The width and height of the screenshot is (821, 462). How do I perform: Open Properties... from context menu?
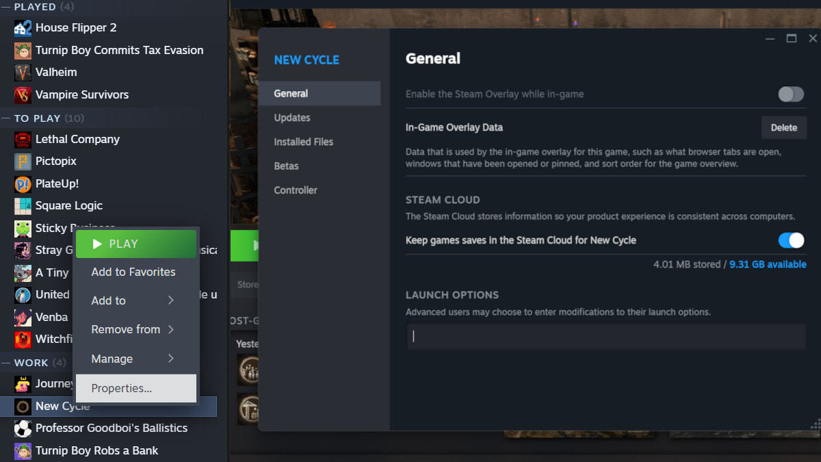click(x=136, y=388)
